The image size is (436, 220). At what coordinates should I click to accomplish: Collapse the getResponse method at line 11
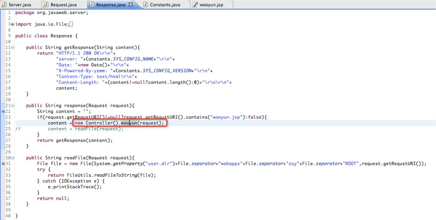point(12,48)
